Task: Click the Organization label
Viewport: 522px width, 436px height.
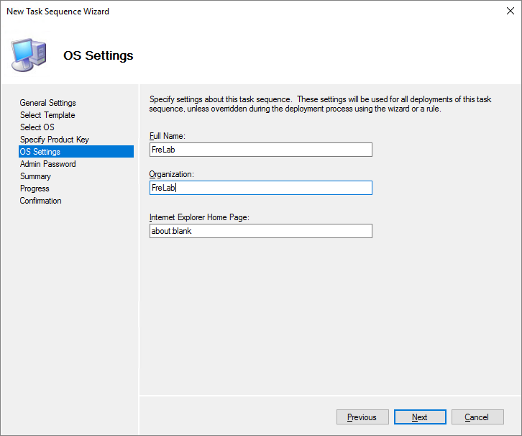Action: coord(172,174)
